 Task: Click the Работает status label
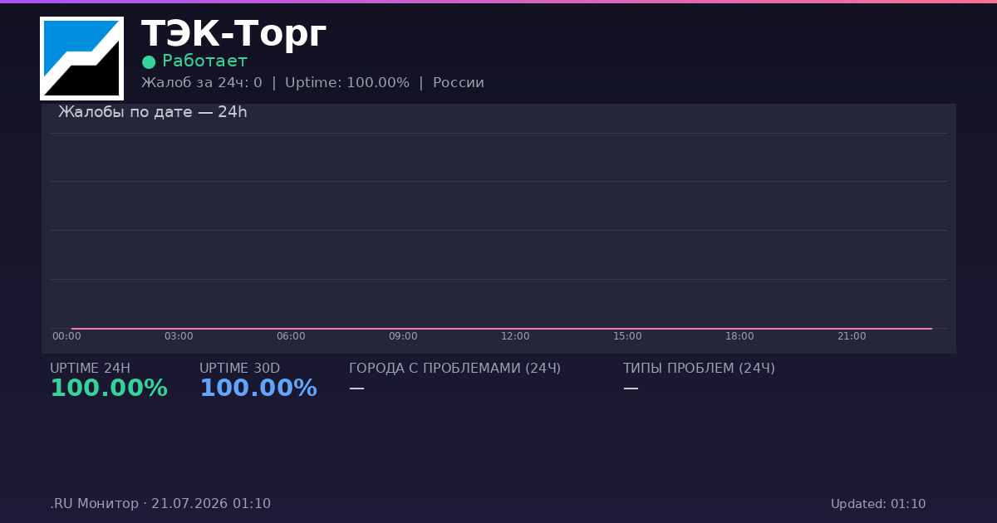pos(204,61)
